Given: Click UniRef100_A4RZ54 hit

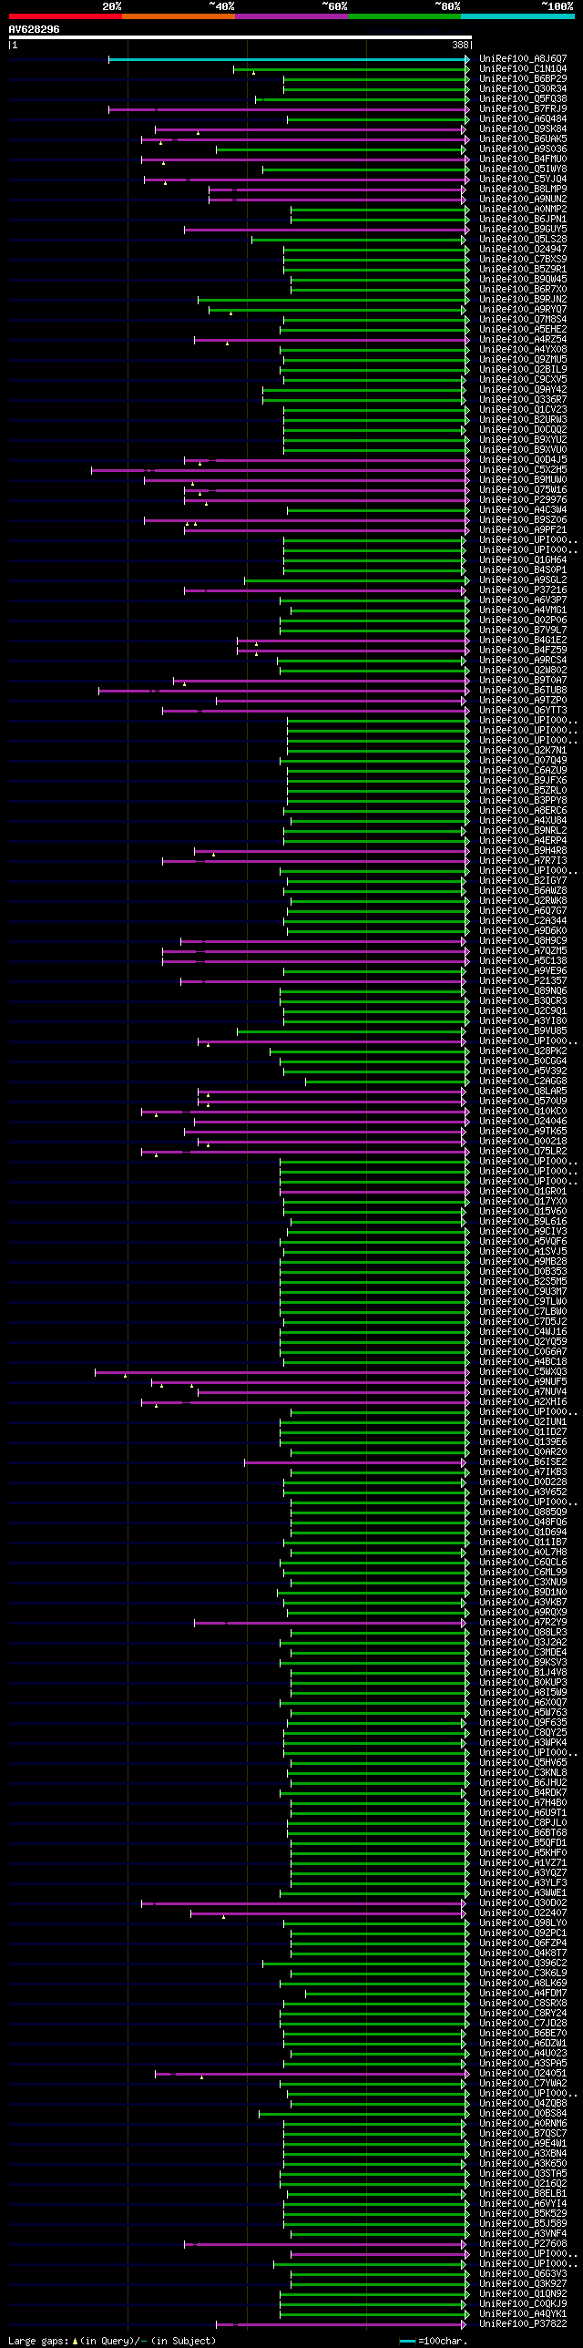Looking at the screenshot, I should [x=523, y=339].
